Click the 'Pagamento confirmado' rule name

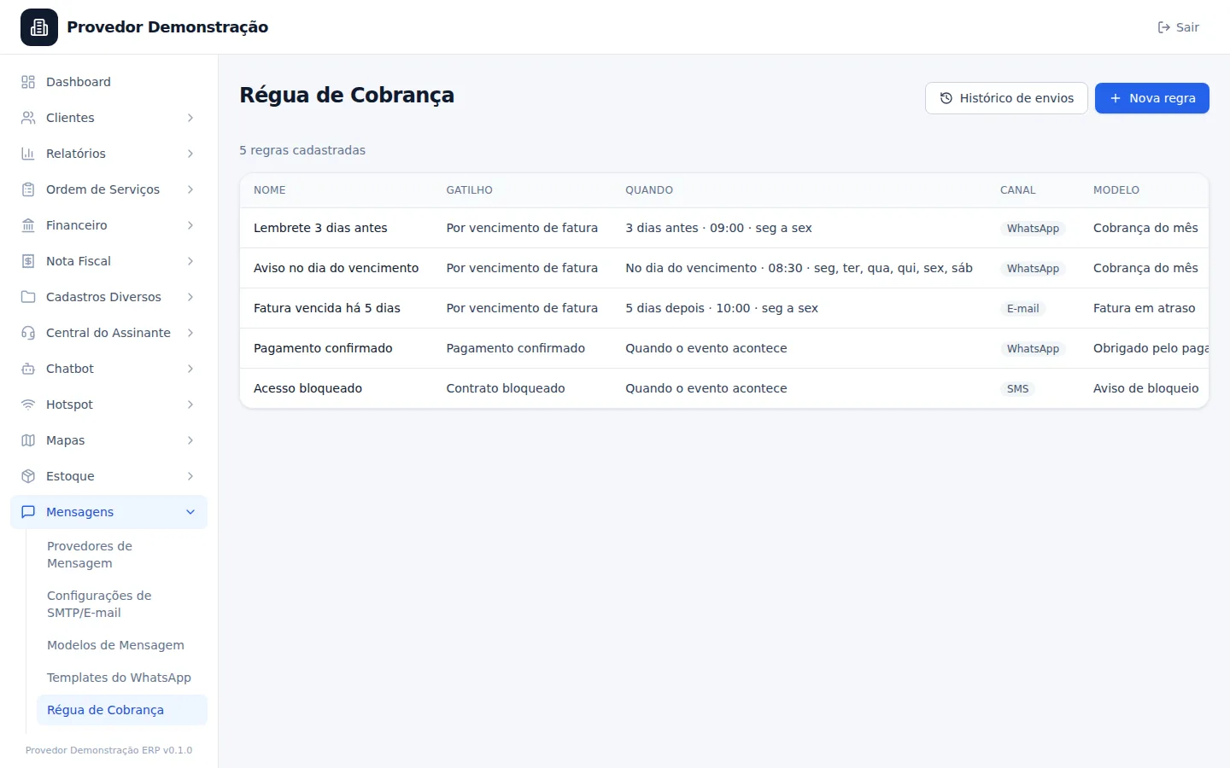323,348
